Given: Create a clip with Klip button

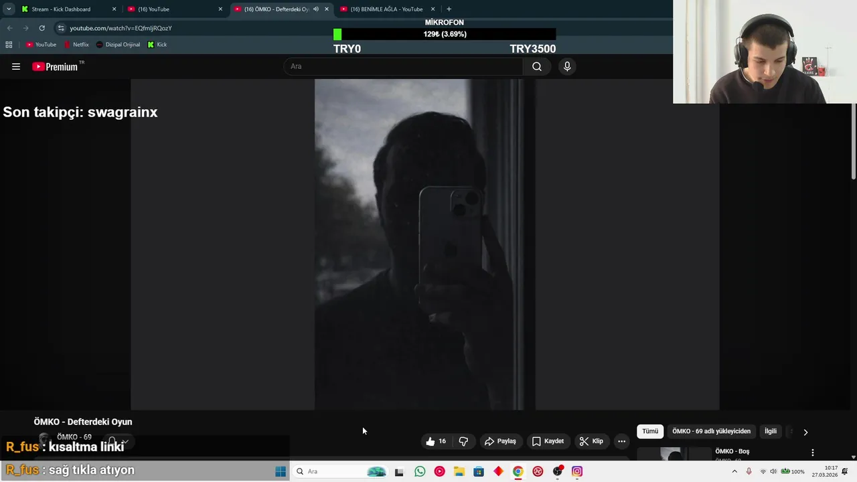Looking at the screenshot, I should [x=591, y=441].
